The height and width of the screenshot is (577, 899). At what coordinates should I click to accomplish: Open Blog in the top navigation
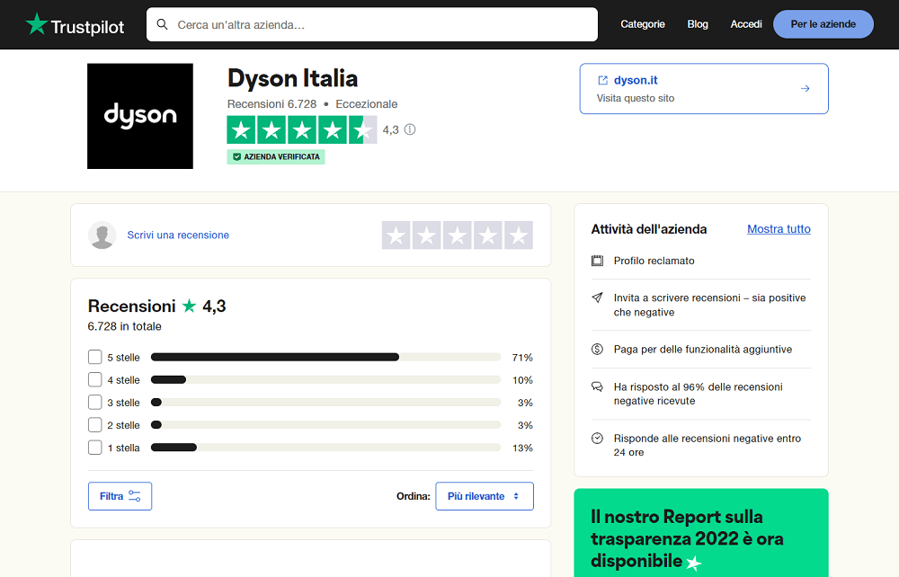tap(698, 24)
